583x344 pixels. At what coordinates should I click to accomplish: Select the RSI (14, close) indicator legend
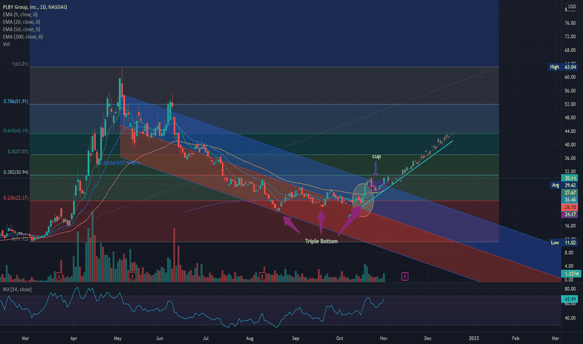(17, 290)
